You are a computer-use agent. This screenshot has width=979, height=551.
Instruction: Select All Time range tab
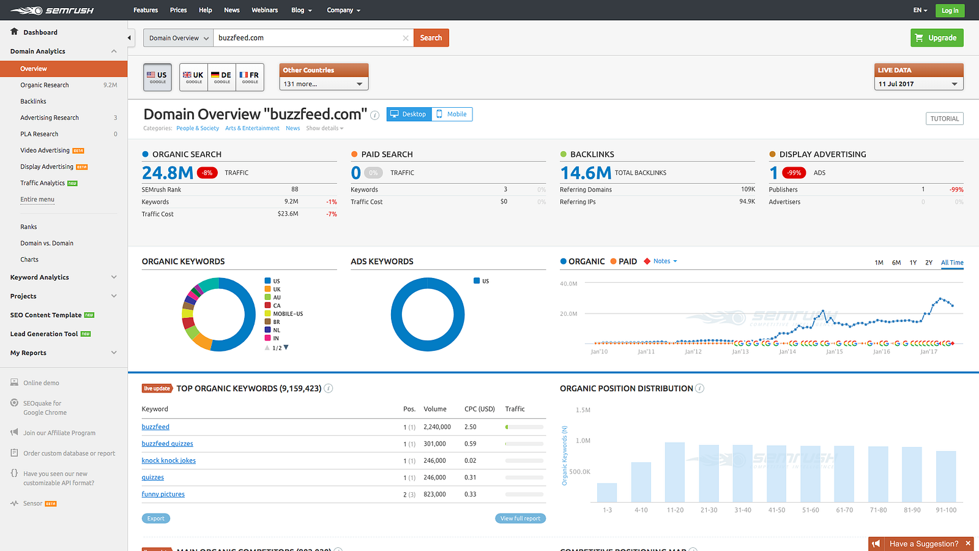952,263
